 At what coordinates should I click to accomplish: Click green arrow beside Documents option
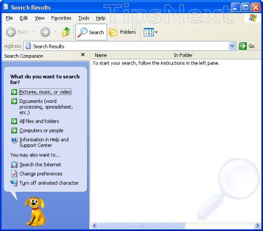point(14,101)
